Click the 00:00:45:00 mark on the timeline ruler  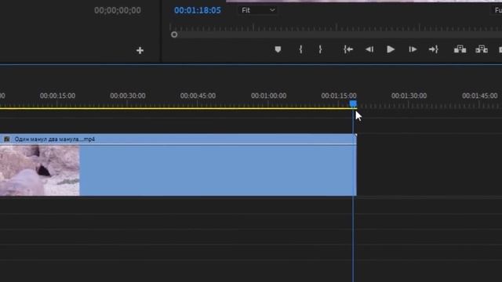pyautogui.click(x=198, y=96)
